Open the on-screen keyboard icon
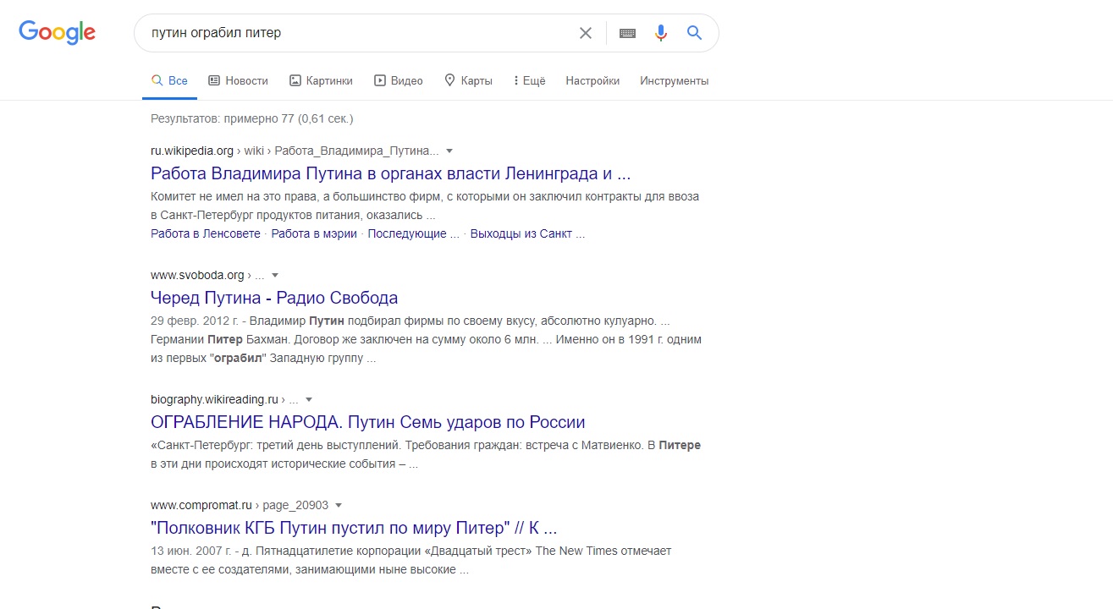 click(627, 33)
